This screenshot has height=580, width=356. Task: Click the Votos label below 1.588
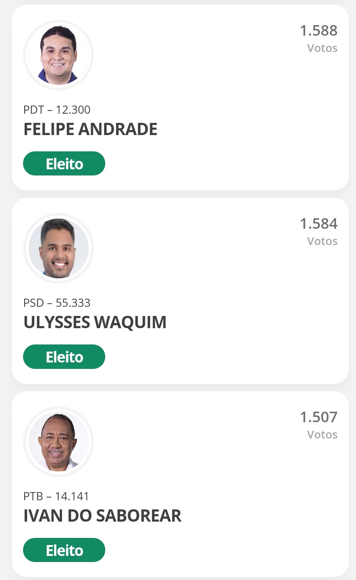click(x=322, y=48)
